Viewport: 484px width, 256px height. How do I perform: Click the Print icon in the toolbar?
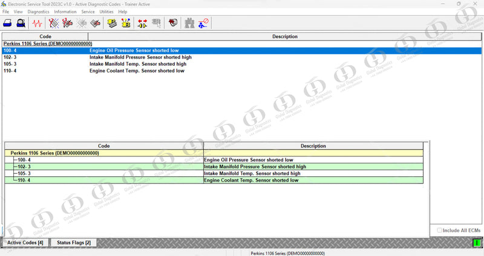(7, 23)
